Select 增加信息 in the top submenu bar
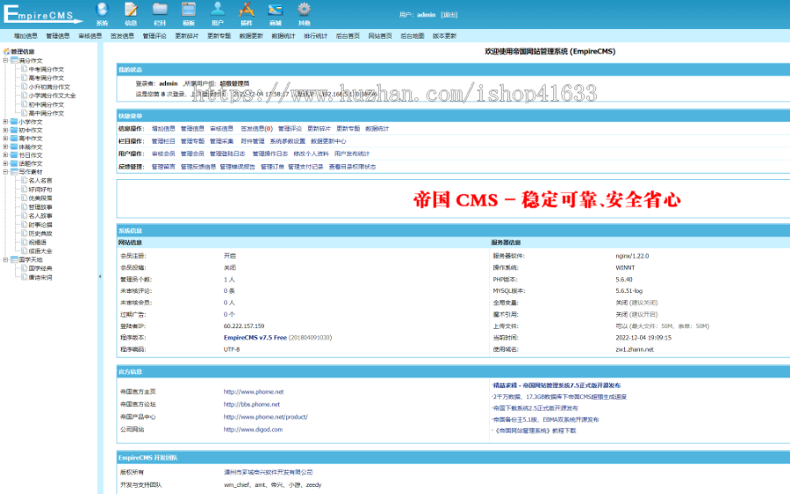790x494 pixels. pos(25,36)
